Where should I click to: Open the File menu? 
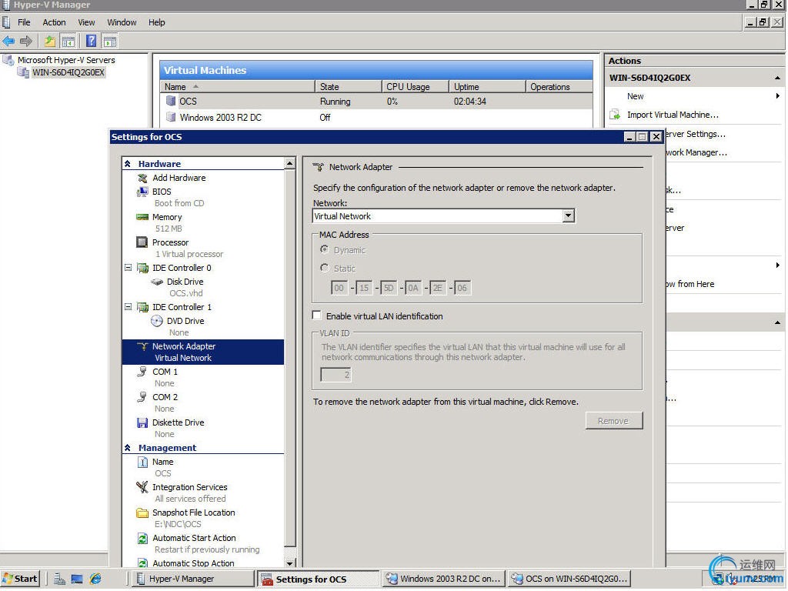[24, 22]
